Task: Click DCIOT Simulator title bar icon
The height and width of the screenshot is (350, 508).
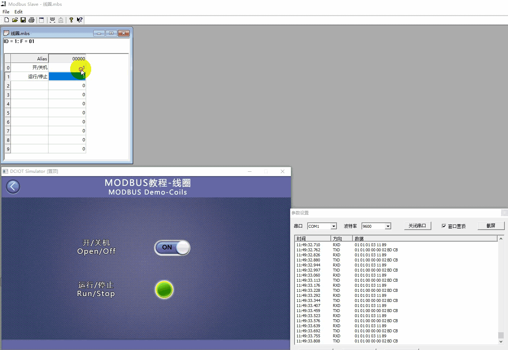Action: click(5, 171)
